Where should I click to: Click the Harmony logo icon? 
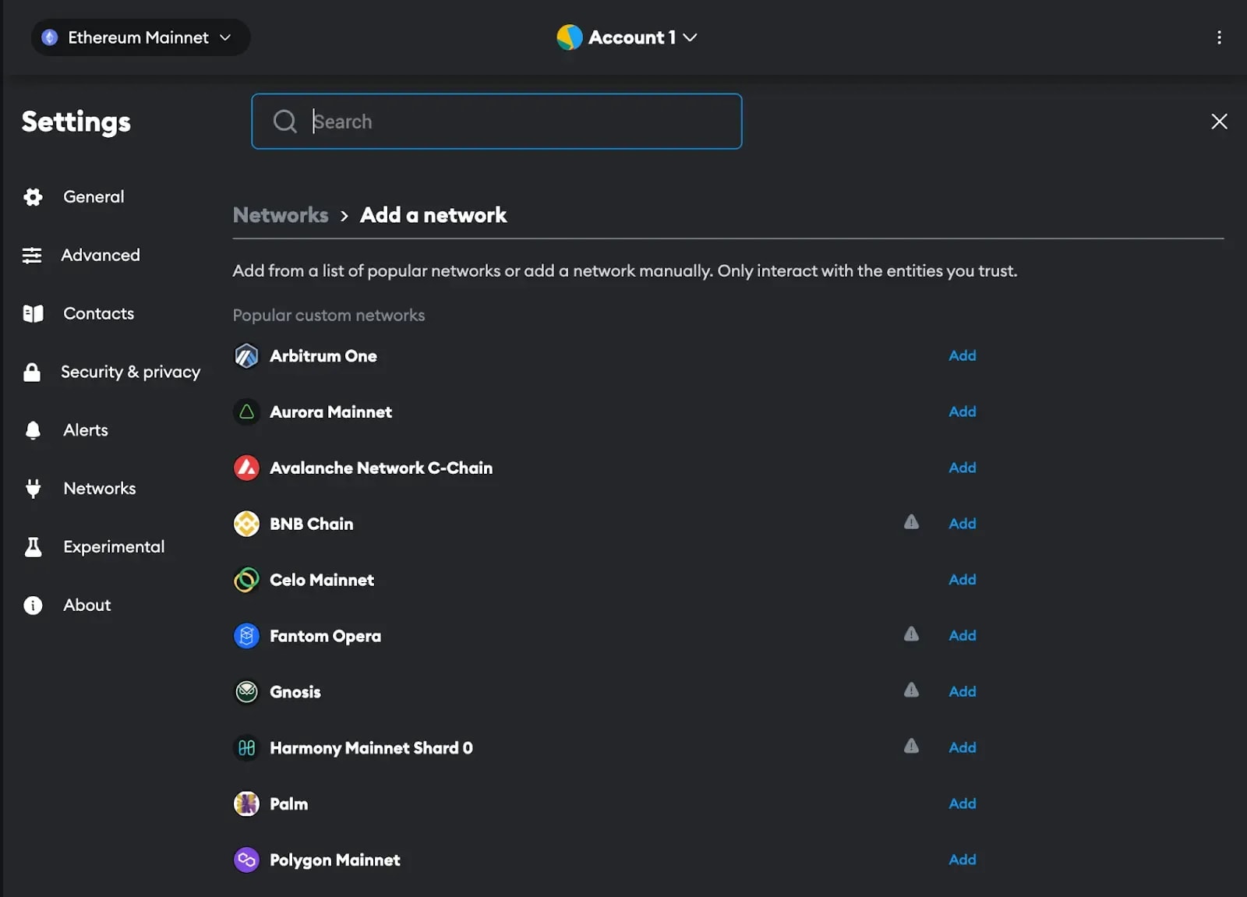point(246,748)
